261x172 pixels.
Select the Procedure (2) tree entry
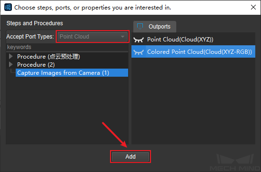click(36, 65)
